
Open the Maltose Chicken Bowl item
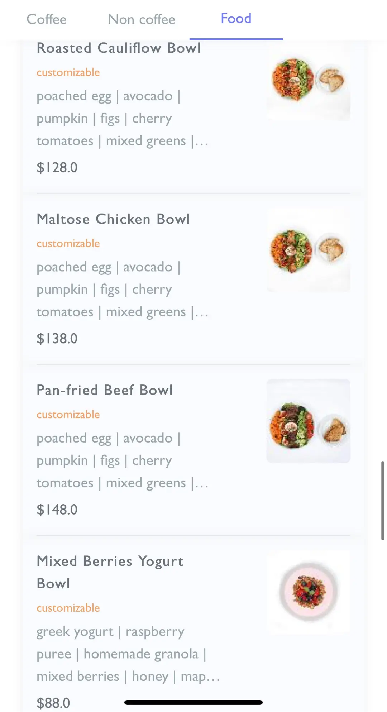point(113,219)
